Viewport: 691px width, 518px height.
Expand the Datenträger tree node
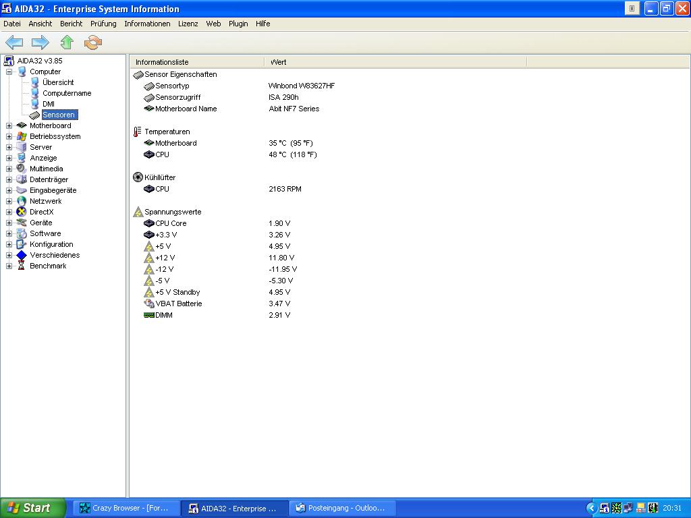[x=9, y=179]
